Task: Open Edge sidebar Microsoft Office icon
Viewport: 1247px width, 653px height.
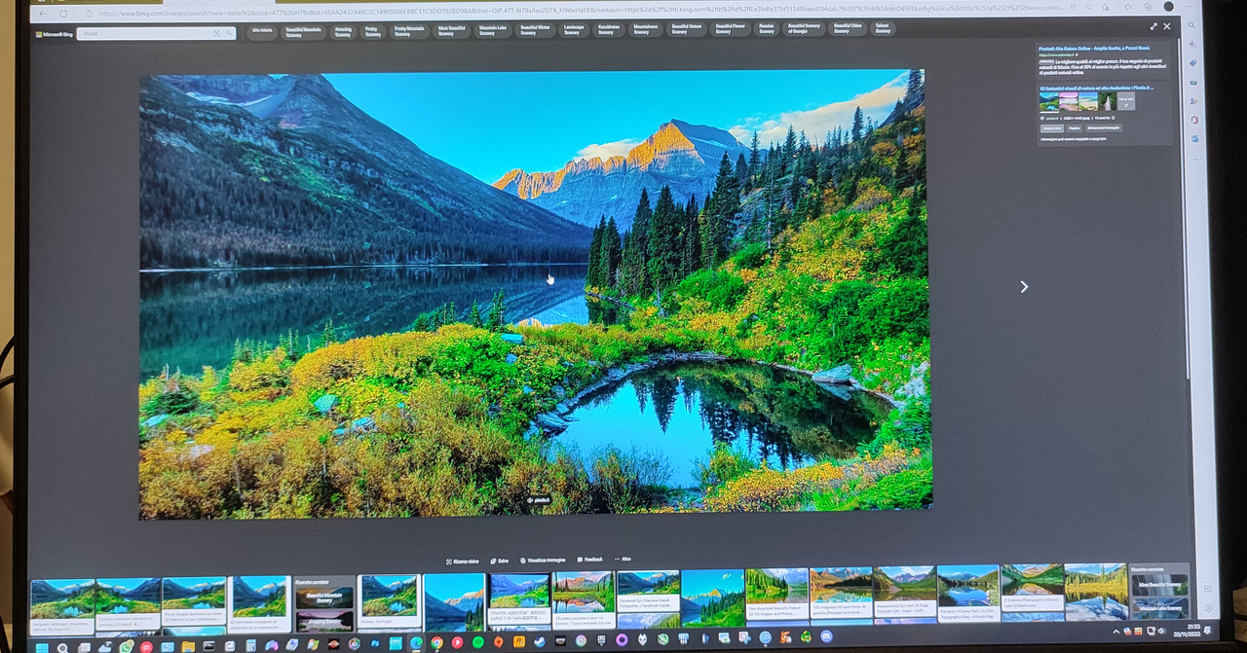Action: pos(1193,120)
